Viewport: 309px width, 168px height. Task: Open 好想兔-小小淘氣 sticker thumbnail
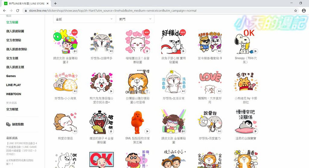[x=65, y=82]
